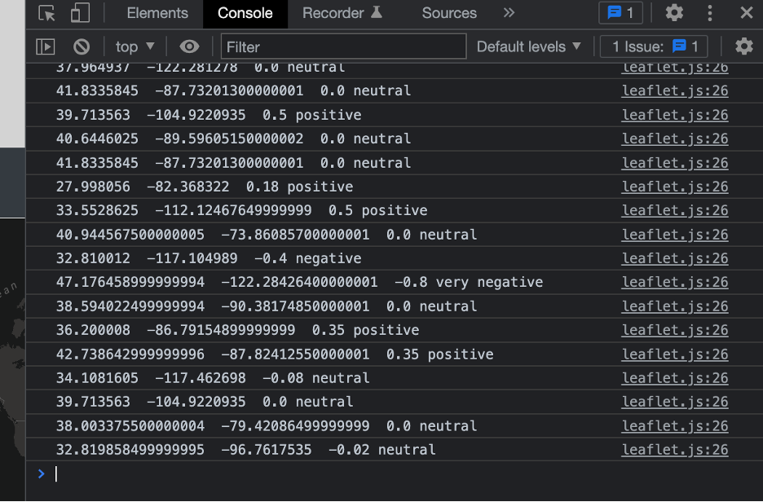Activate the inspect element picker icon
Screen dimensions: 763x502
(46, 13)
